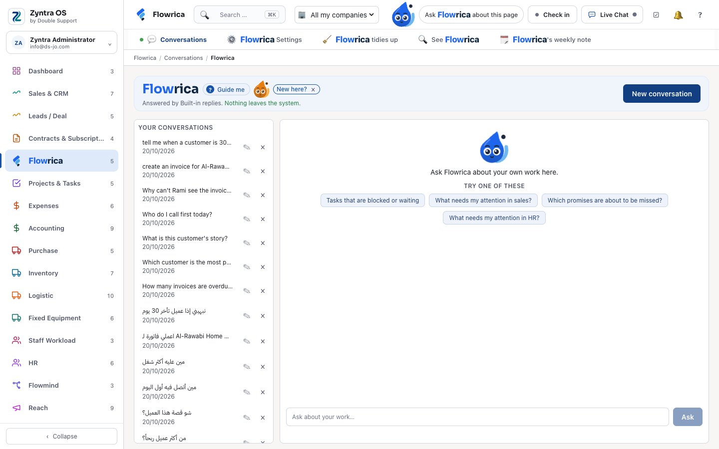Open the Zyntra OS logo
The image size is (719, 449).
click(16, 16)
